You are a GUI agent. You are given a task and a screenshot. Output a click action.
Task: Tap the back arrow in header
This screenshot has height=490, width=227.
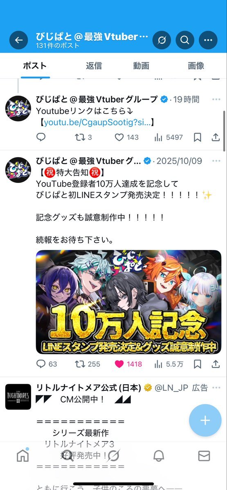(x=18, y=40)
